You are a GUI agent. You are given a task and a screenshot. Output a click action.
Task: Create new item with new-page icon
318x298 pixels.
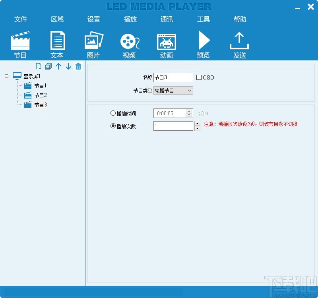coord(39,66)
